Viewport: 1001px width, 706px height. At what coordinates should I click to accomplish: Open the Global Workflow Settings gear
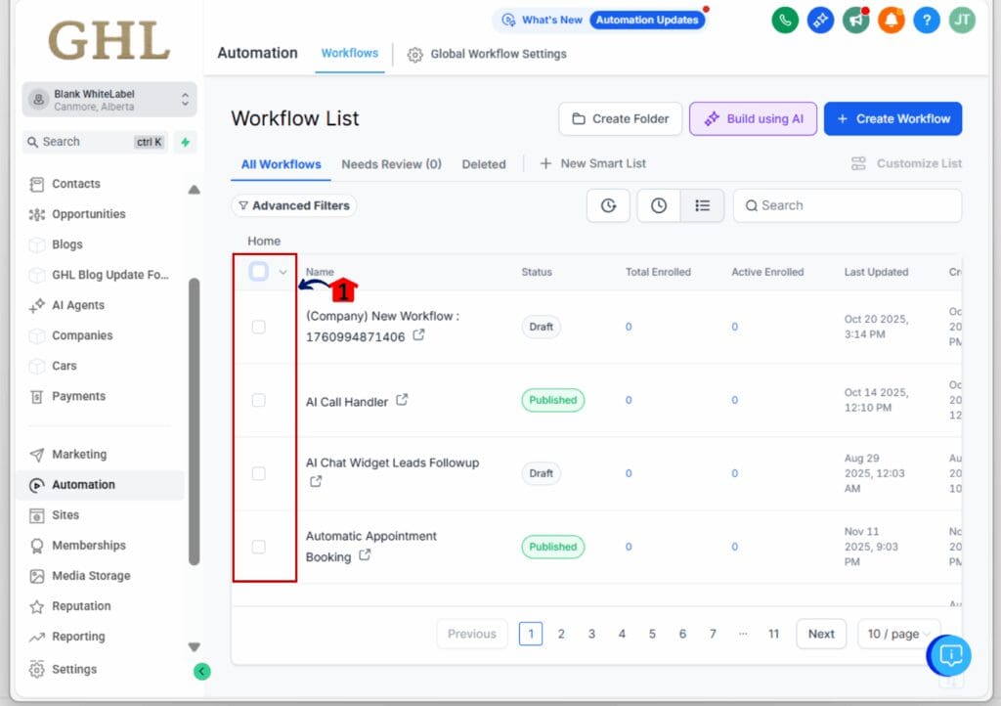pos(414,54)
